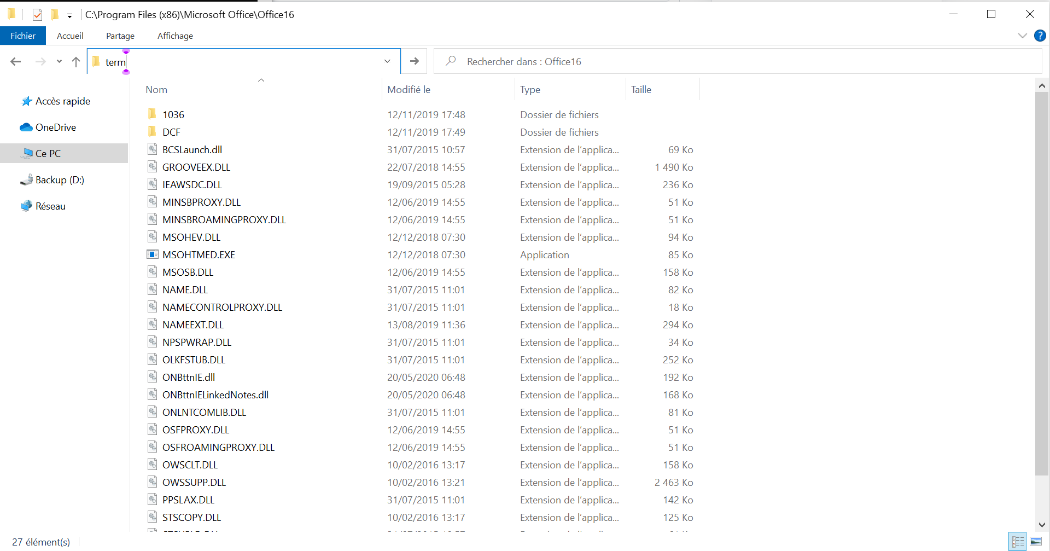This screenshot has height=551, width=1050.
Task: Click the Forward navigation arrow
Action: pos(40,62)
